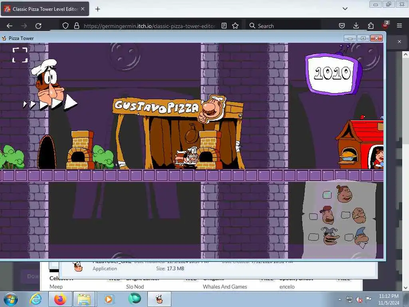This screenshot has height=307, width=409.
Task: Click the page scrollbar down arrow
Action: [x=405, y=288]
